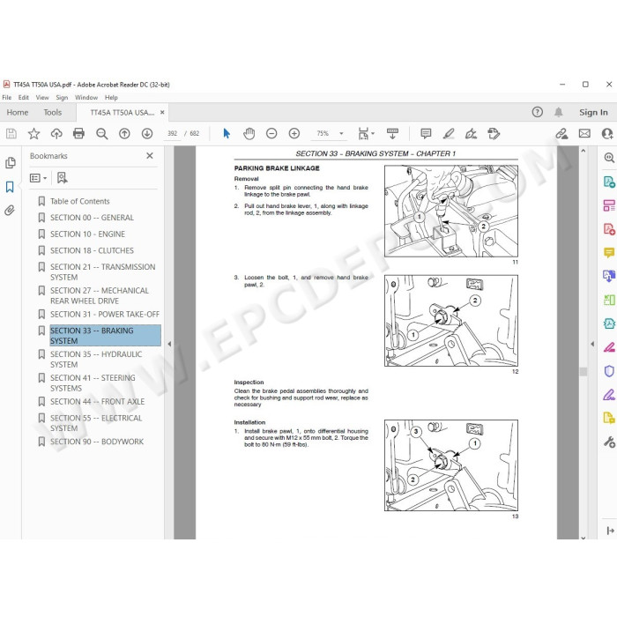Collapse the right tools pane arrow
This screenshot has height=617, width=617.
click(x=592, y=344)
